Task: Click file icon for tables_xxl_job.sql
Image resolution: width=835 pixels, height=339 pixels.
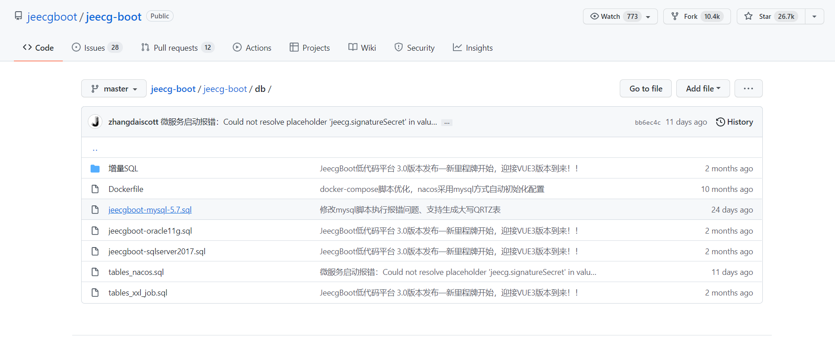Action: (x=95, y=293)
